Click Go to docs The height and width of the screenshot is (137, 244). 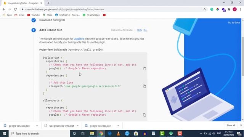pos(234,22)
